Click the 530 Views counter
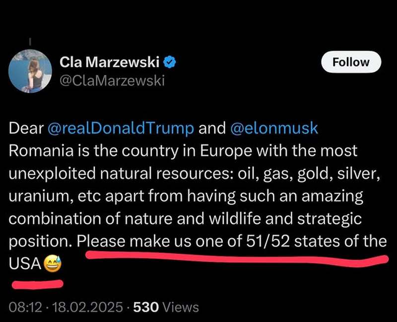397x322 pixels. [167, 307]
